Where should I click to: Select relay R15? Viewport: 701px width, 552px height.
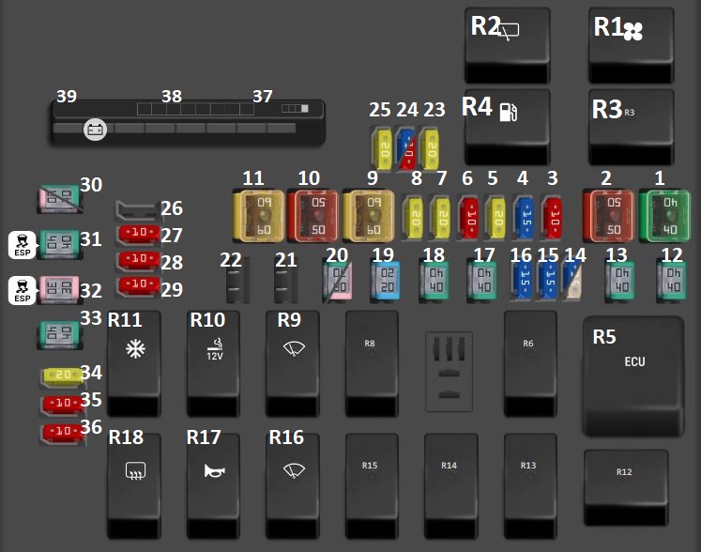(x=372, y=485)
